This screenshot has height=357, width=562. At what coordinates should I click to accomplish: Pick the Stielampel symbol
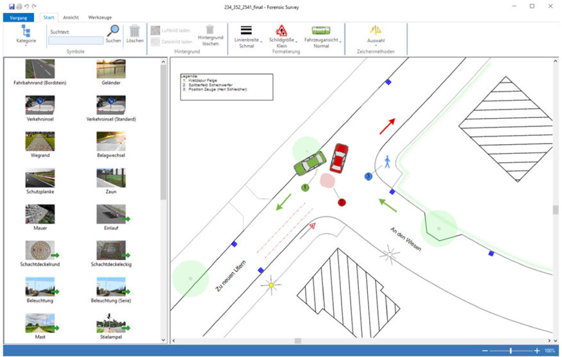111,323
